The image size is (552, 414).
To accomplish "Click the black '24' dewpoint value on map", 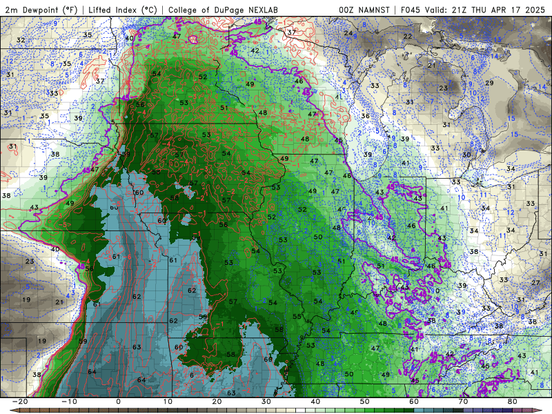I will (348, 33).
